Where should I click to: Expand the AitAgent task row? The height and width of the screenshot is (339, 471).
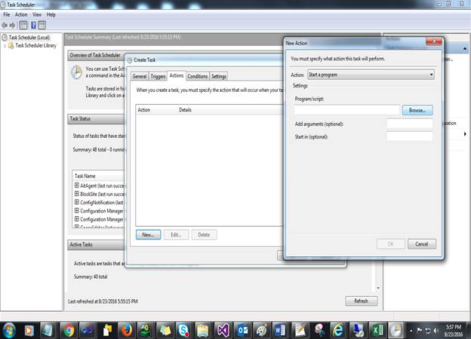point(76,185)
